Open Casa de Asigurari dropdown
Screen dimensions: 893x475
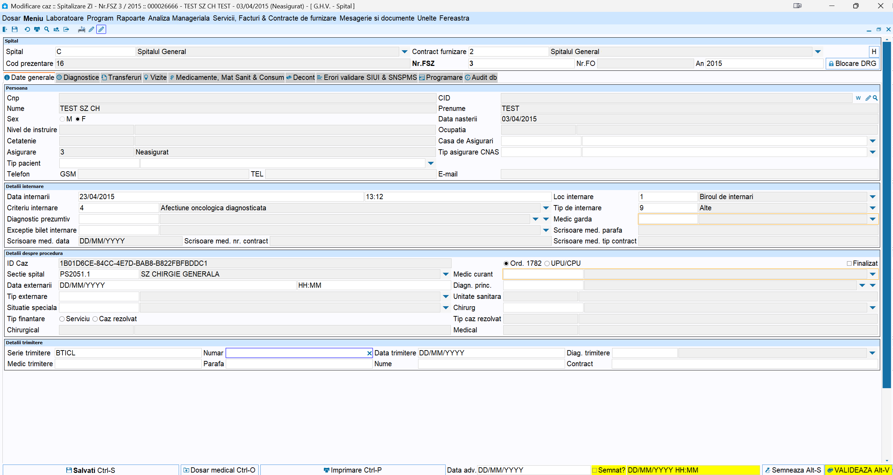872,141
